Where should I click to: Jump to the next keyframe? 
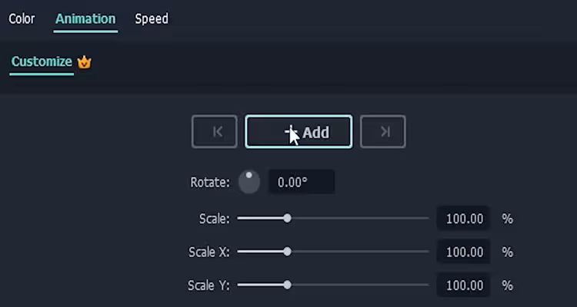(383, 132)
